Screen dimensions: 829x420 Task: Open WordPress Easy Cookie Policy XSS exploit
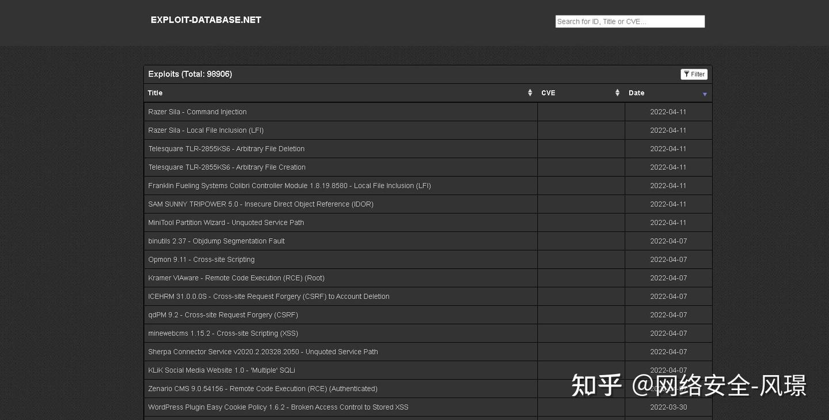278,407
